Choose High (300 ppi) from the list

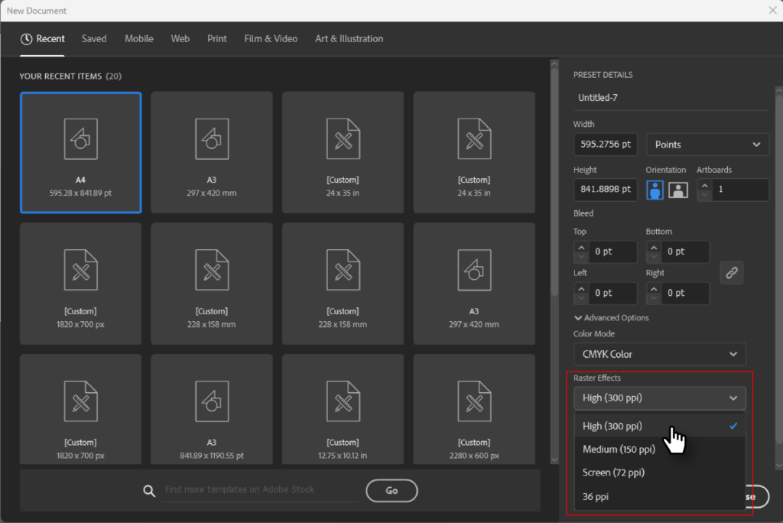tap(660, 426)
